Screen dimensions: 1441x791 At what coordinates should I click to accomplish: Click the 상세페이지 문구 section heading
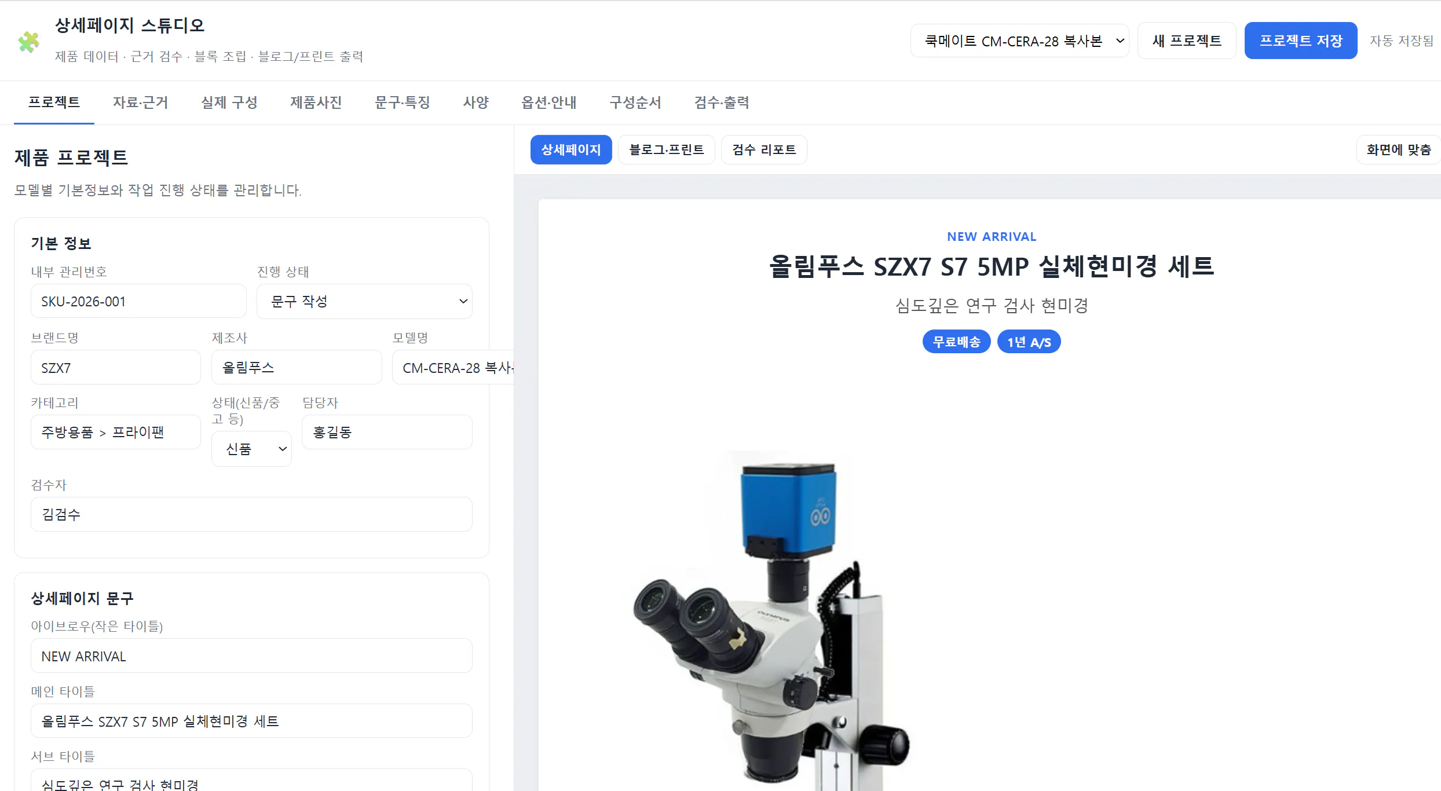82,598
